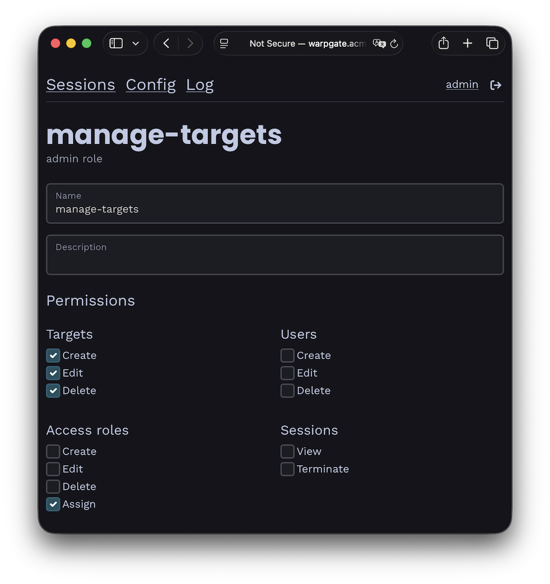Screen dimensions: 550x584
Task: Open a new tab with plus icon
Action: [x=467, y=43]
